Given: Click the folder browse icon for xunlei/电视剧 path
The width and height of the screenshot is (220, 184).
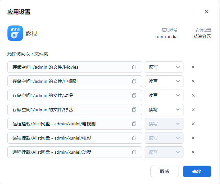Looking at the screenshot, I should 134,124.
